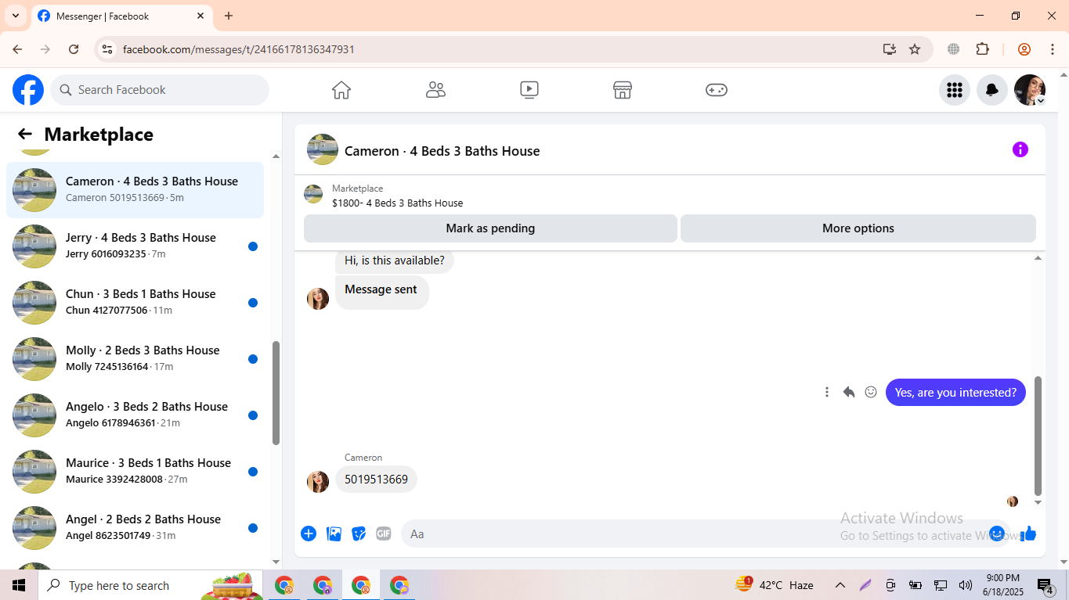Send a thumbs-up like
Screen dimensions: 1069x600
coord(1028,534)
